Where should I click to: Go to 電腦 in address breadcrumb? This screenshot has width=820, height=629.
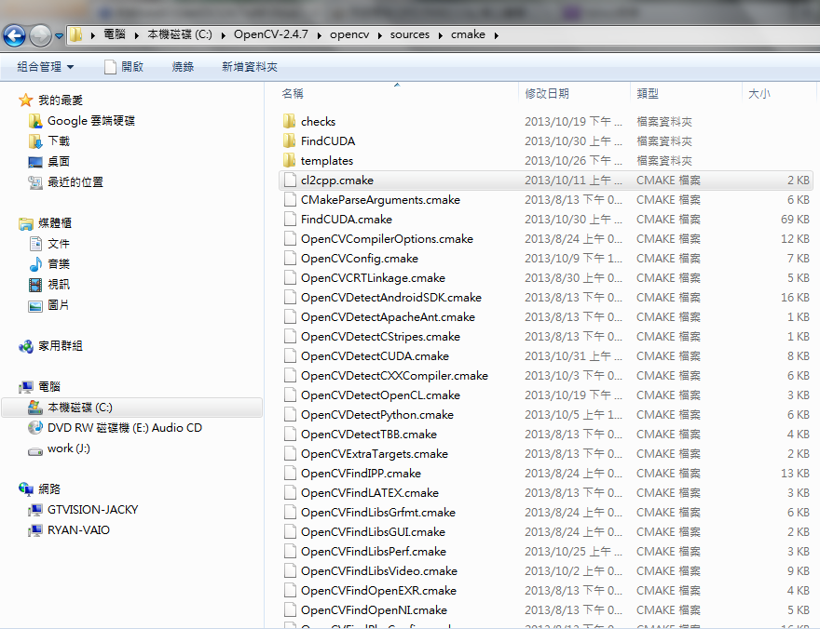115,34
